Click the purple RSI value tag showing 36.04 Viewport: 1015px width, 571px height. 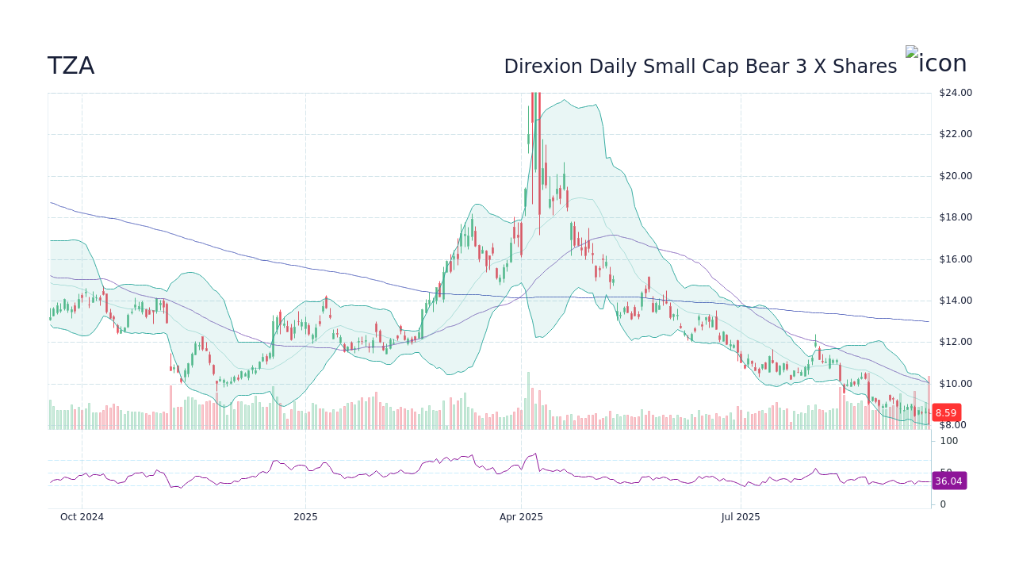pos(948,481)
